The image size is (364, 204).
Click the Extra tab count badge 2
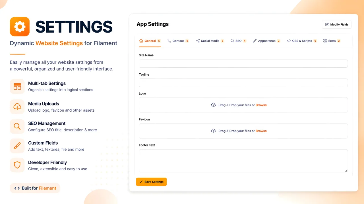click(339, 41)
